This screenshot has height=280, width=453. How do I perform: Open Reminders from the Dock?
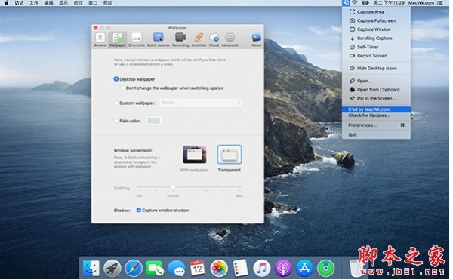pyautogui.click(x=240, y=268)
